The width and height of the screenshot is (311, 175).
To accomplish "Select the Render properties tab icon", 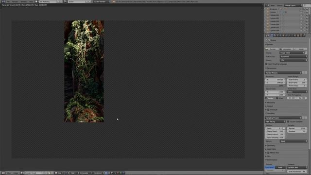I will [x=272, y=35].
